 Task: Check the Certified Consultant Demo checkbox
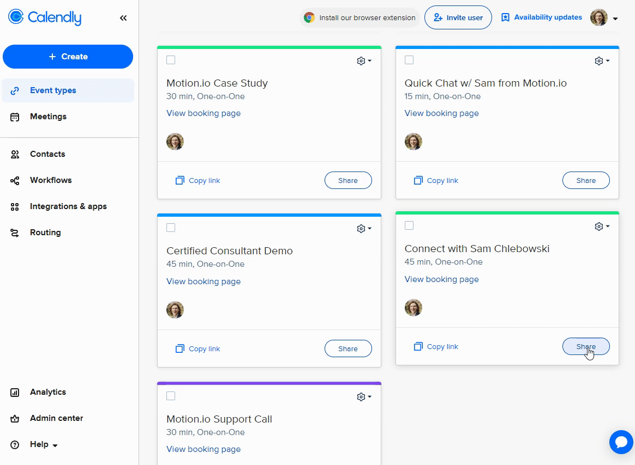click(x=171, y=228)
